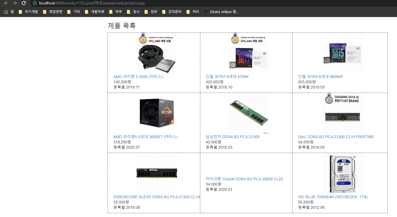Open the AMD 라이젠5-3세대 3600XT link
Image resolution: width=397 pixels, height=217 pixels.
click(146, 137)
